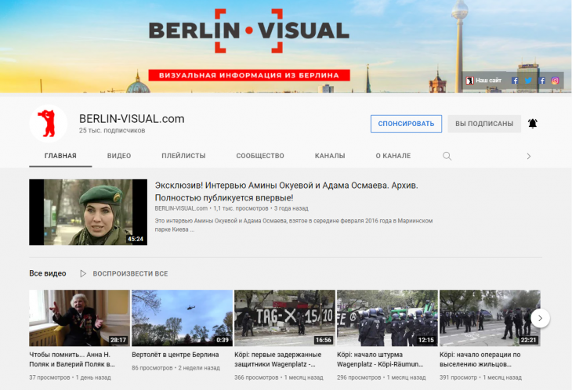Image resolution: width=572 pixels, height=390 pixels.
Task: Open the helicopter video thumbnail 0:39
Action: pyautogui.click(x=182, y=318)
